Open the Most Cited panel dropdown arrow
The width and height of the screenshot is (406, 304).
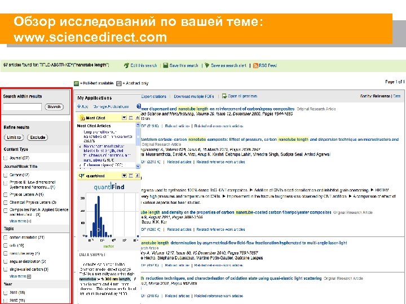[x=124, y=118]
